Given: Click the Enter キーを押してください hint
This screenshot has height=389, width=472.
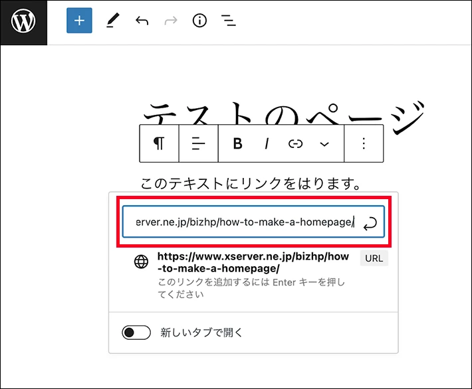Looking at the screenshot, I should (x=251, y=288).
